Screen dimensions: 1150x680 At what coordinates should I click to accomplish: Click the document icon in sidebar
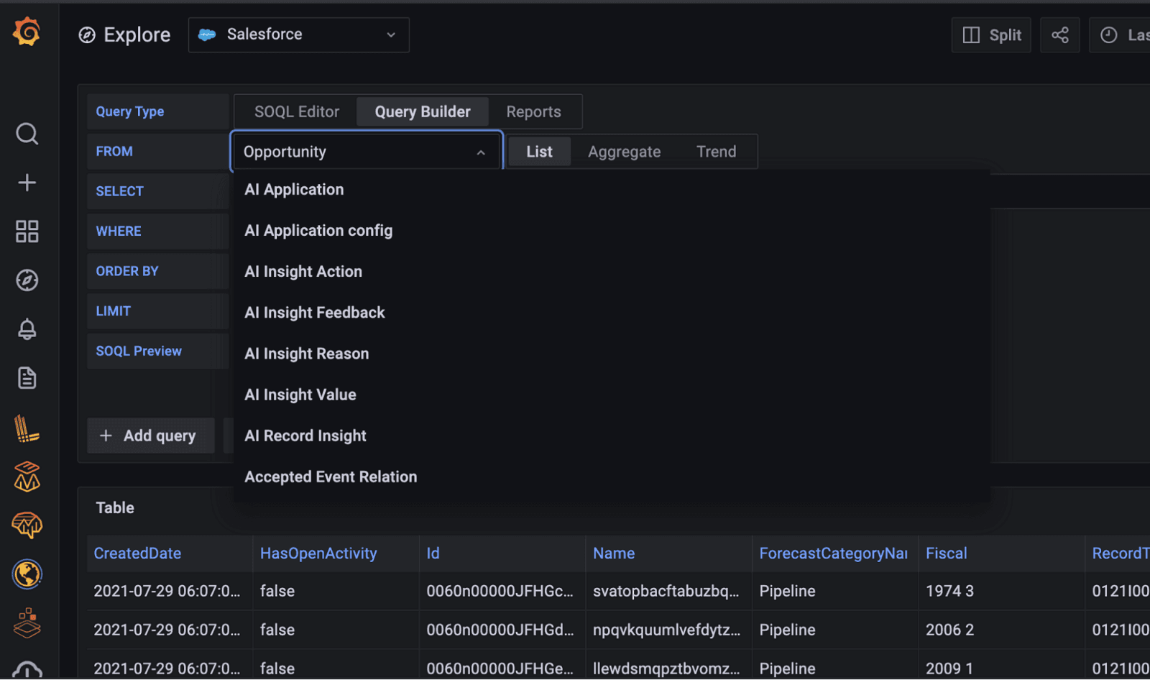click(x=27, y=378)
